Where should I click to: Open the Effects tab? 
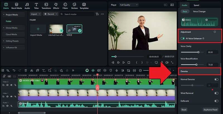click(56, 6)
